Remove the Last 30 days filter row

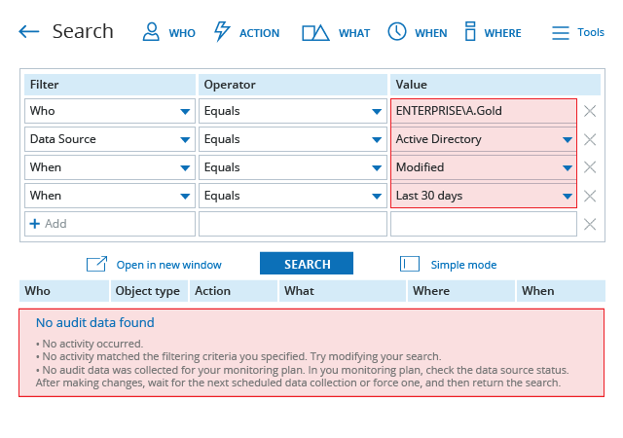click(590, 196)
